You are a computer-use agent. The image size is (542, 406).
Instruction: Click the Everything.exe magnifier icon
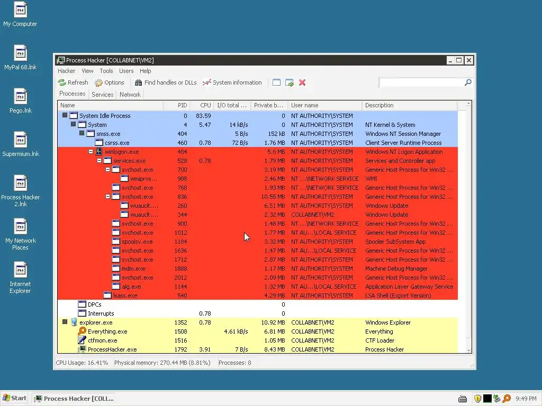click(x=82, y=331)
